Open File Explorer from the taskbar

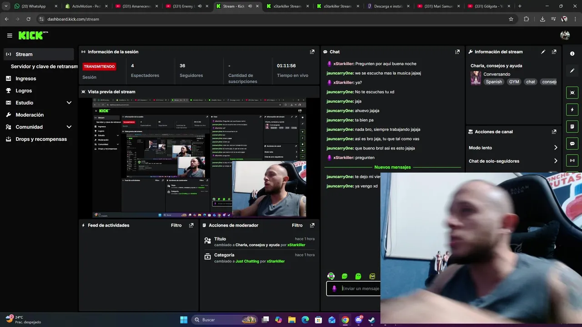(292, 320)
